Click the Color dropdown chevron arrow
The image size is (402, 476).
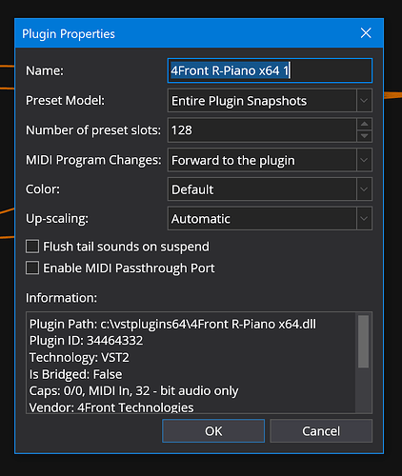pos(364,189)
